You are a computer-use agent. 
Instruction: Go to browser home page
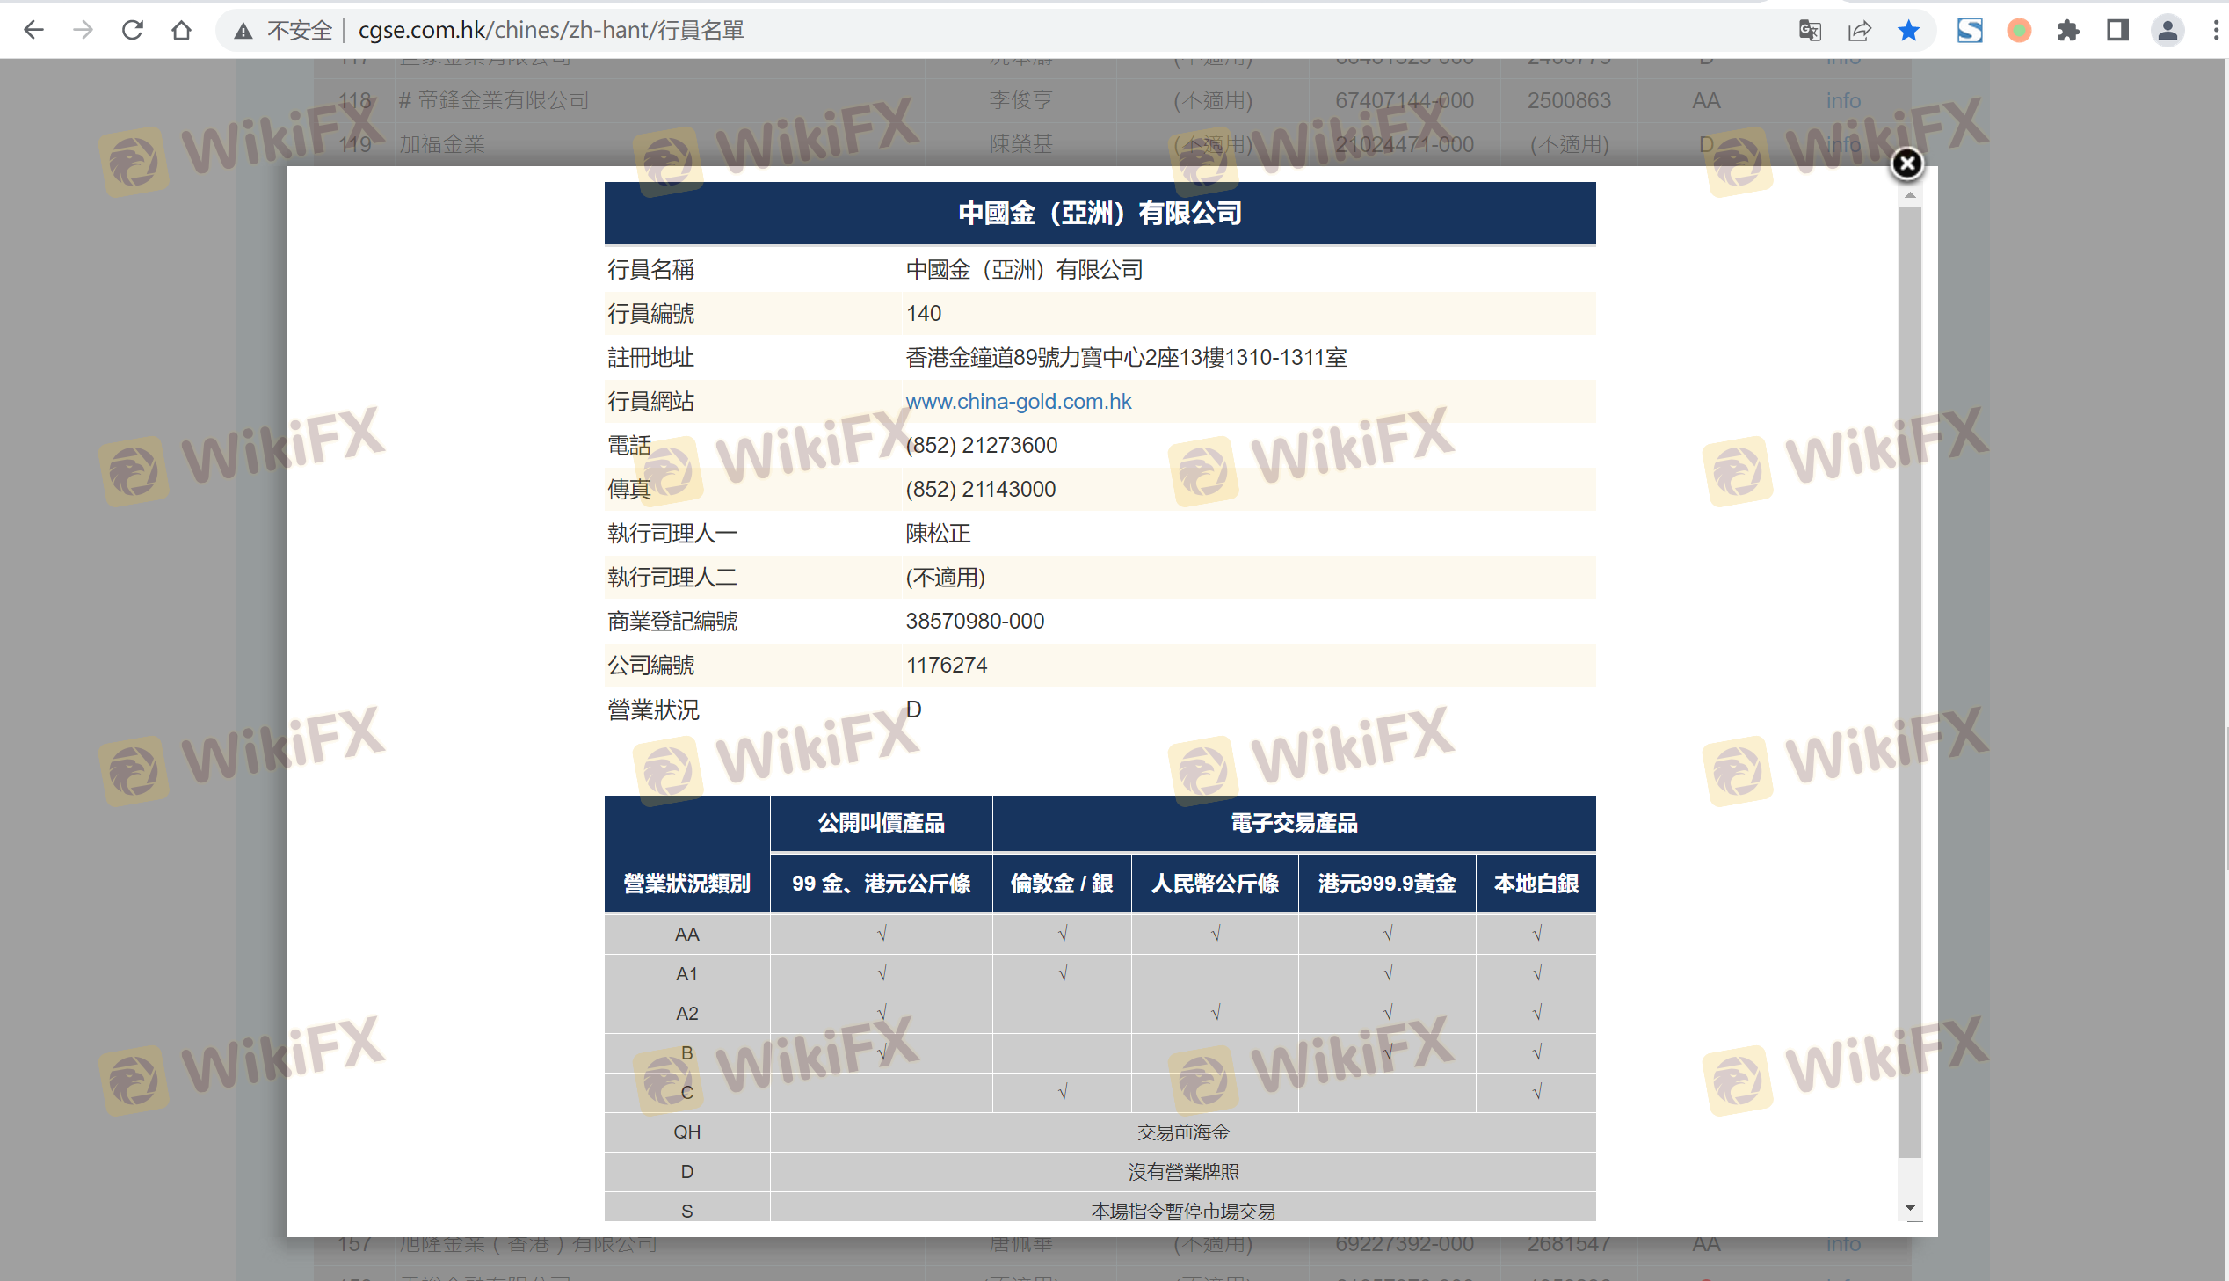tap(181, 31)
